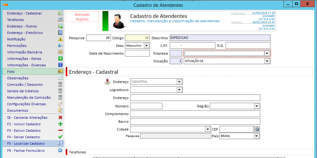Click F2 - Incluir Cadastro
The width and height of the screenshot is (317, 158).
pos(24,124)
